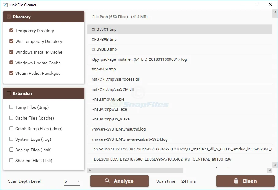Click the scroll up arrow of the file list
The width and height of the screenshot is (278, 190).
point(275,12)
